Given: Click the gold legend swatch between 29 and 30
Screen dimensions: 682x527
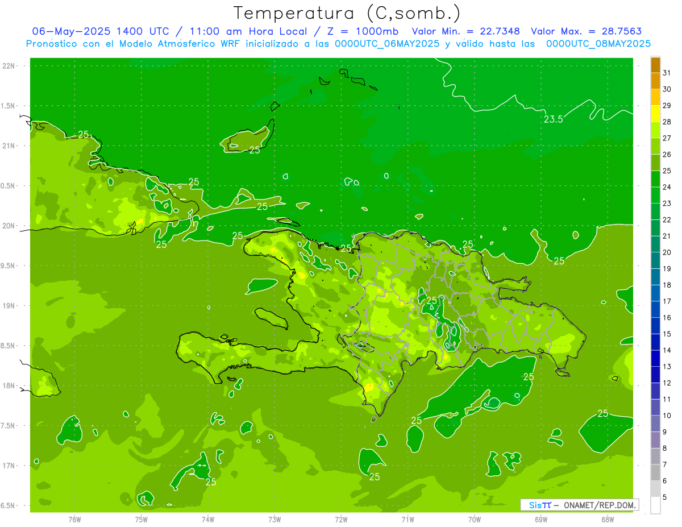Looking at the screenshot, I should [x=655, y=98].
